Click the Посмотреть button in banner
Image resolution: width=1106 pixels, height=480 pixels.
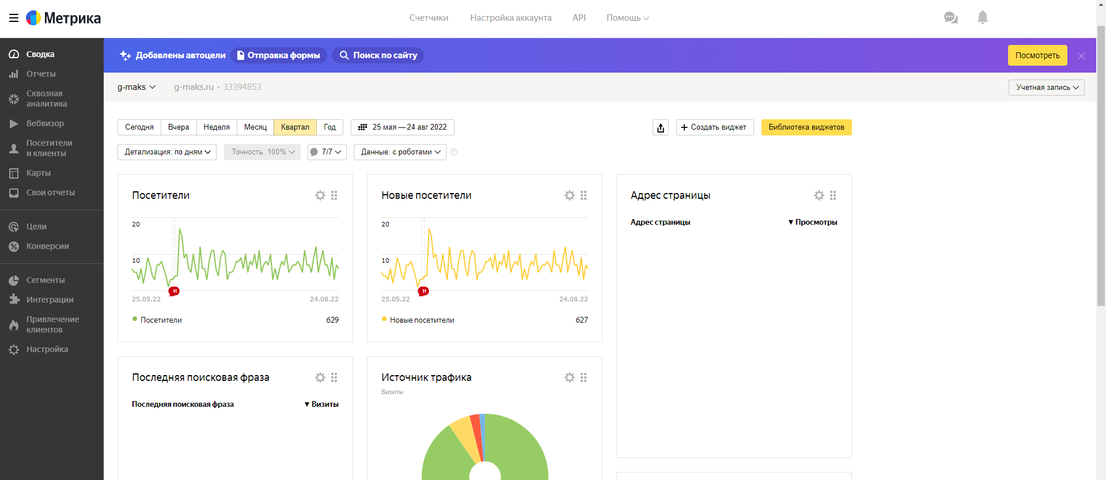(x=1037, y=55)
